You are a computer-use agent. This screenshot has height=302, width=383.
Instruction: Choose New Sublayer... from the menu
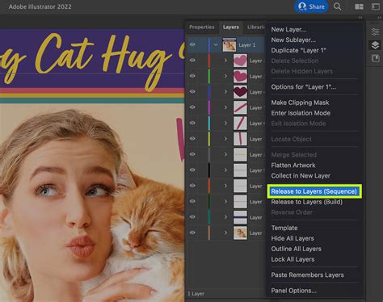pyautogui.click(x=293, y=40)
